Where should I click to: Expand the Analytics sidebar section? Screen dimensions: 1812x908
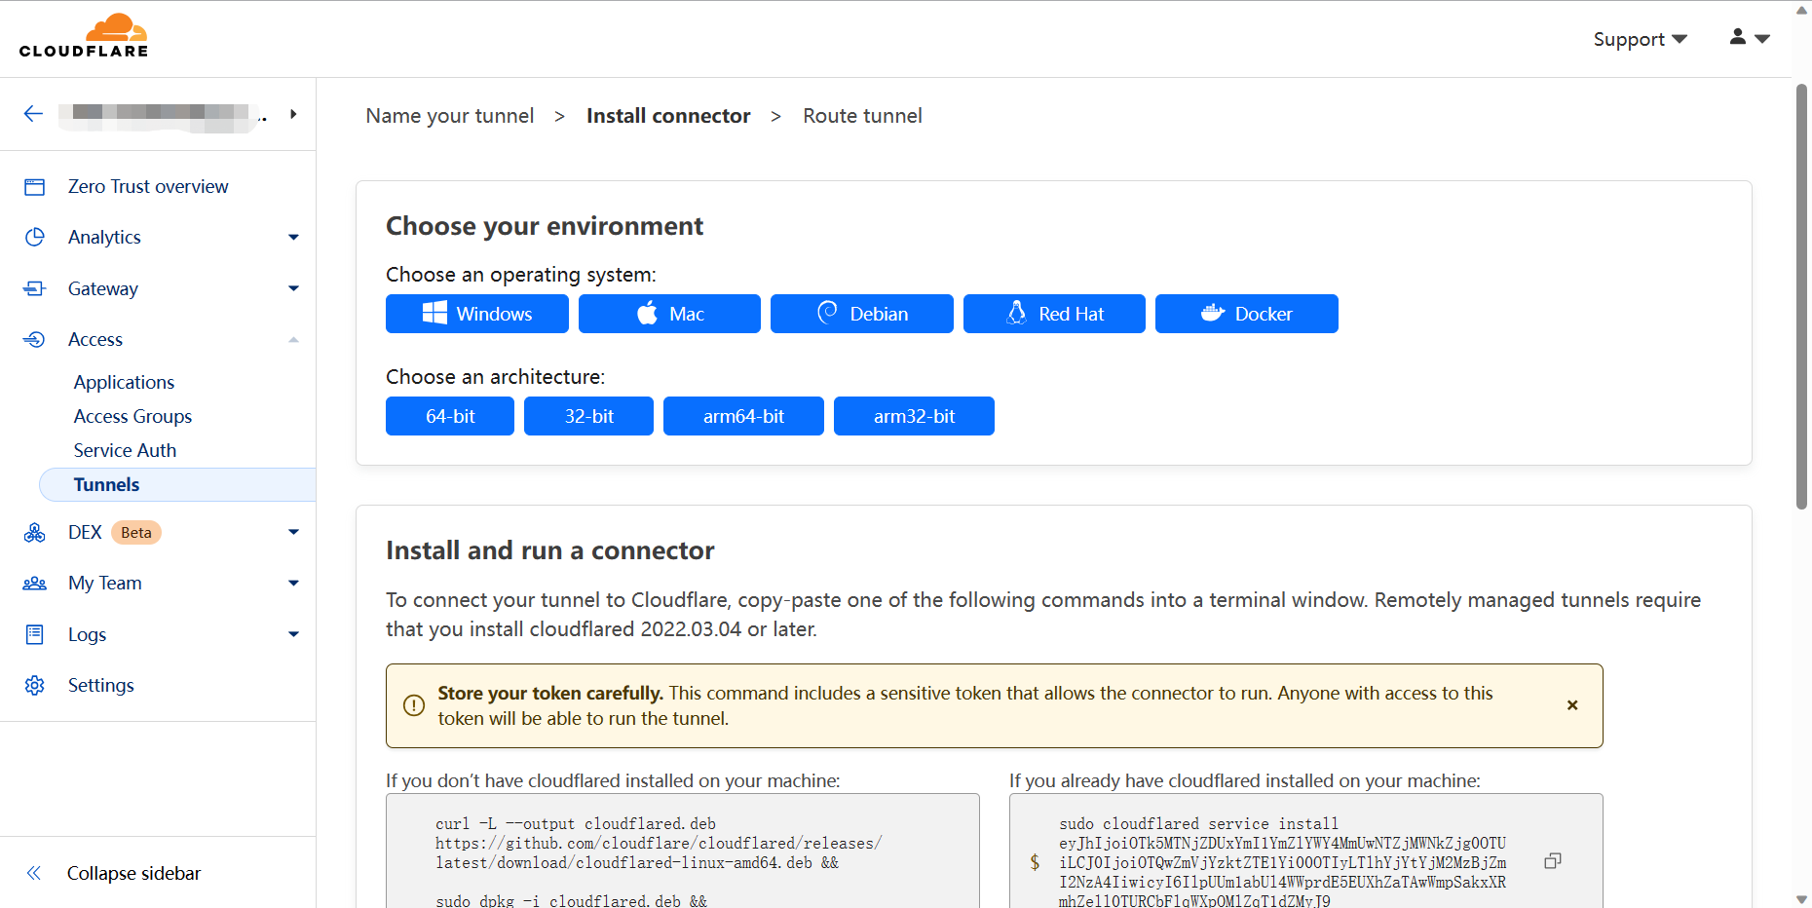pyautogui.click(x=293, y=237)
